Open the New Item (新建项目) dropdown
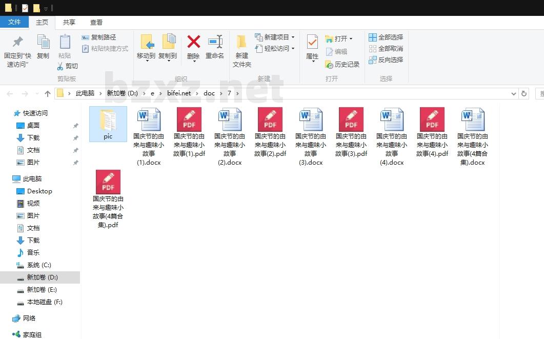 point(293,37)
